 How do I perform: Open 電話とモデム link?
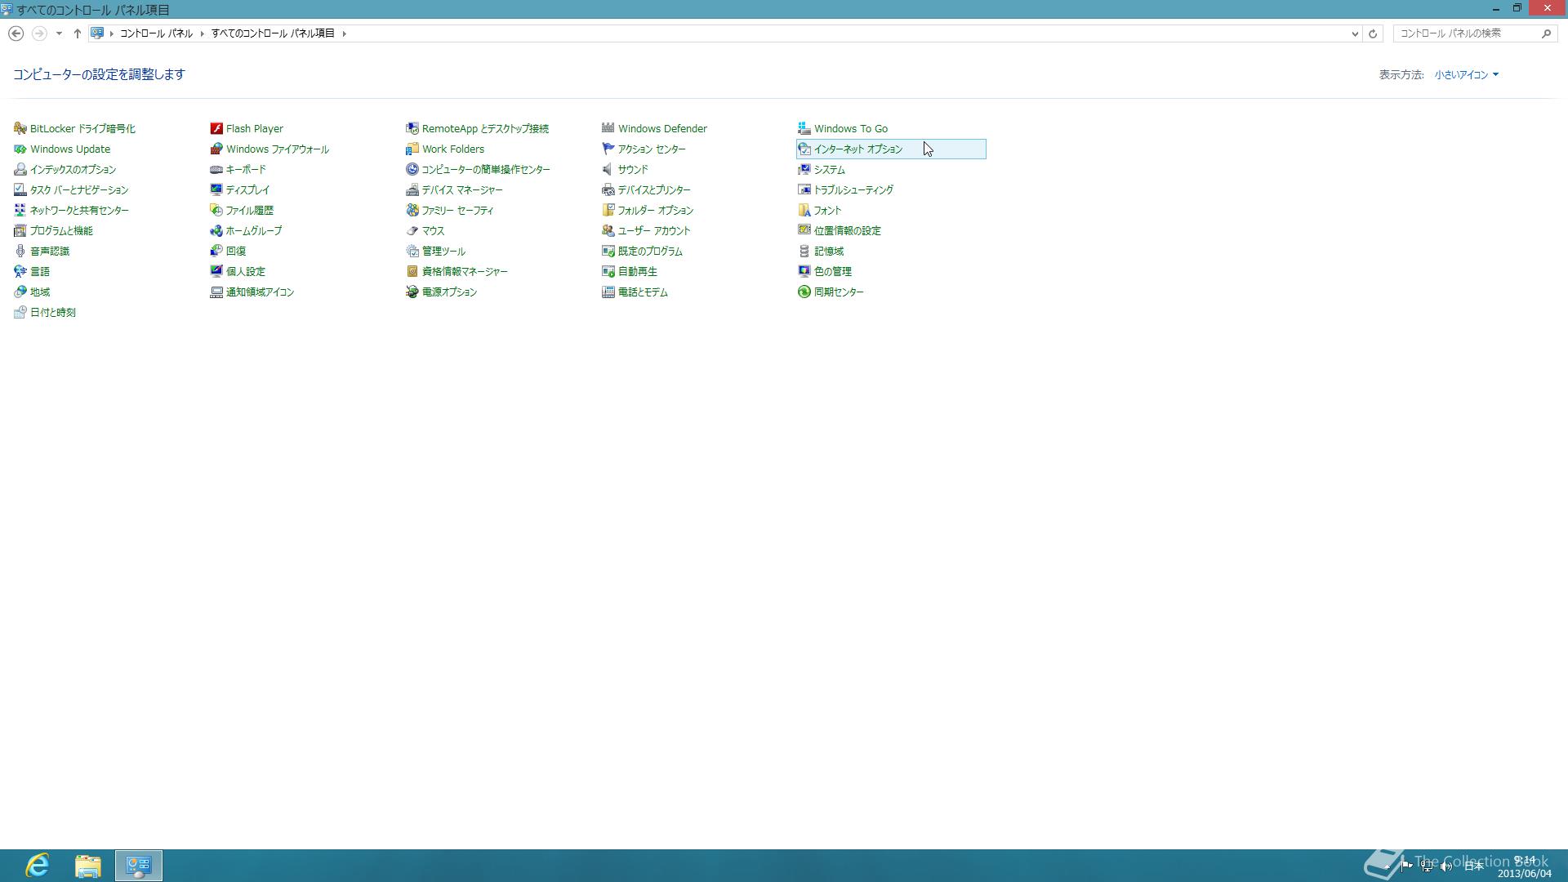(643, 292)
